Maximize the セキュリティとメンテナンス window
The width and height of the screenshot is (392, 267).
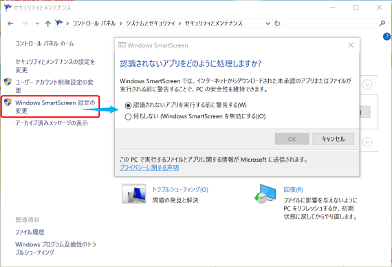[x=356, y=8]
